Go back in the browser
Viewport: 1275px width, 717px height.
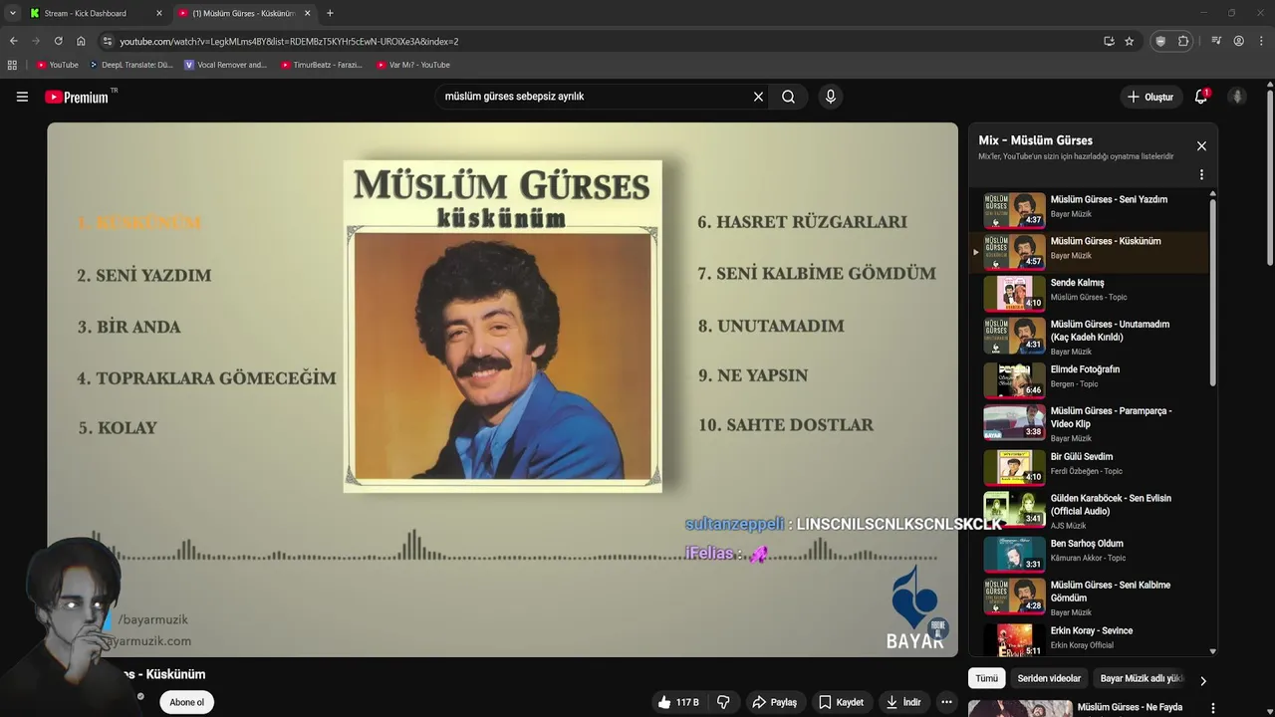13,41
